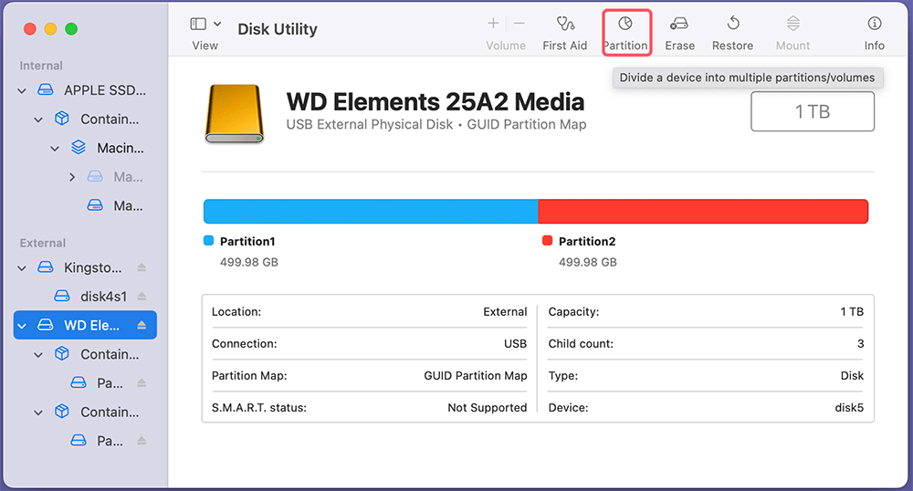Click the red Partition2 usage bar segment
The height and width of the screenshot is (491, 913).
pos(703,211)
